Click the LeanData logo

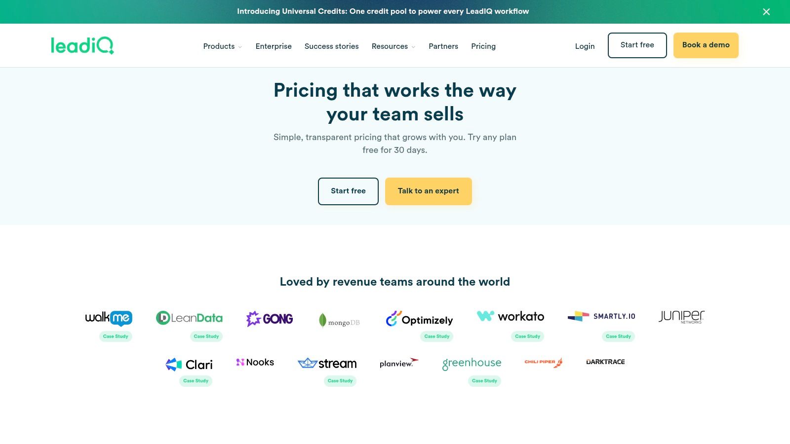click(x=189, y=318)
